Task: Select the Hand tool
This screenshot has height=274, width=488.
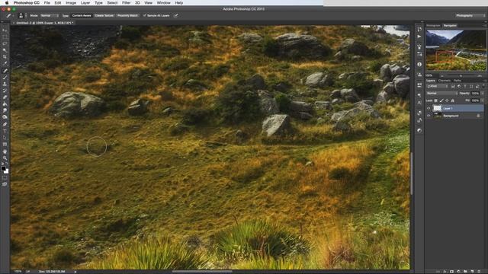Action: click(5, 151)
